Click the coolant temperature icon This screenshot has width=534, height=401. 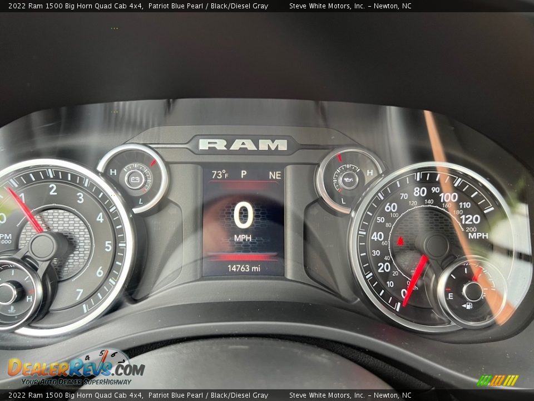click(11, 310)
